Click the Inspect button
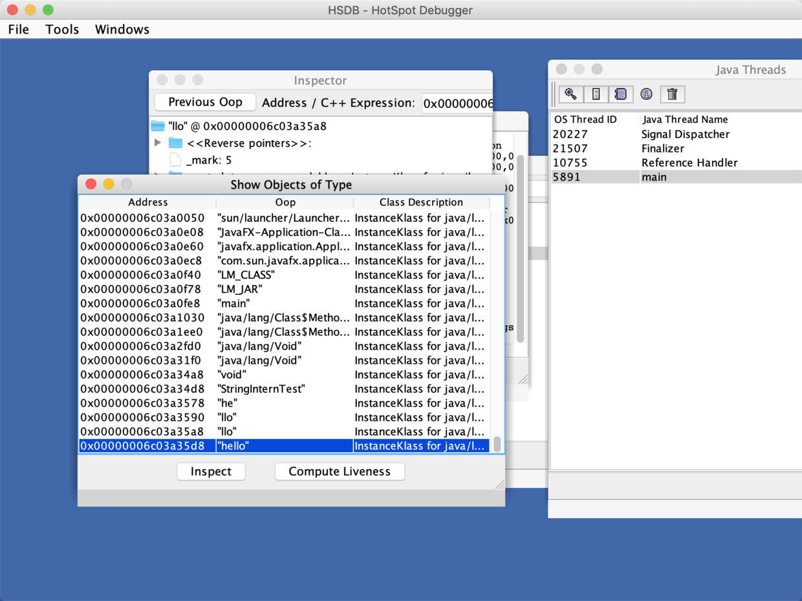802x601 pixels. [x=211, y=471]
